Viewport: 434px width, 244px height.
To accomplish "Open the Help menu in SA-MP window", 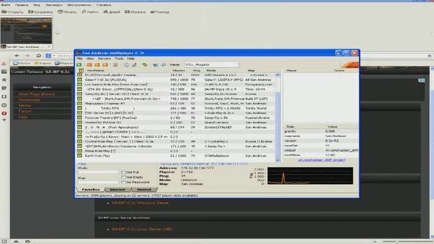I will point(131,58).
